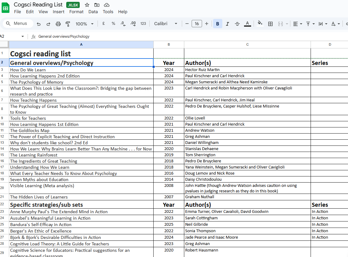348x257 pixels.
Task: Increase decimal places
Action: [133, 24]
